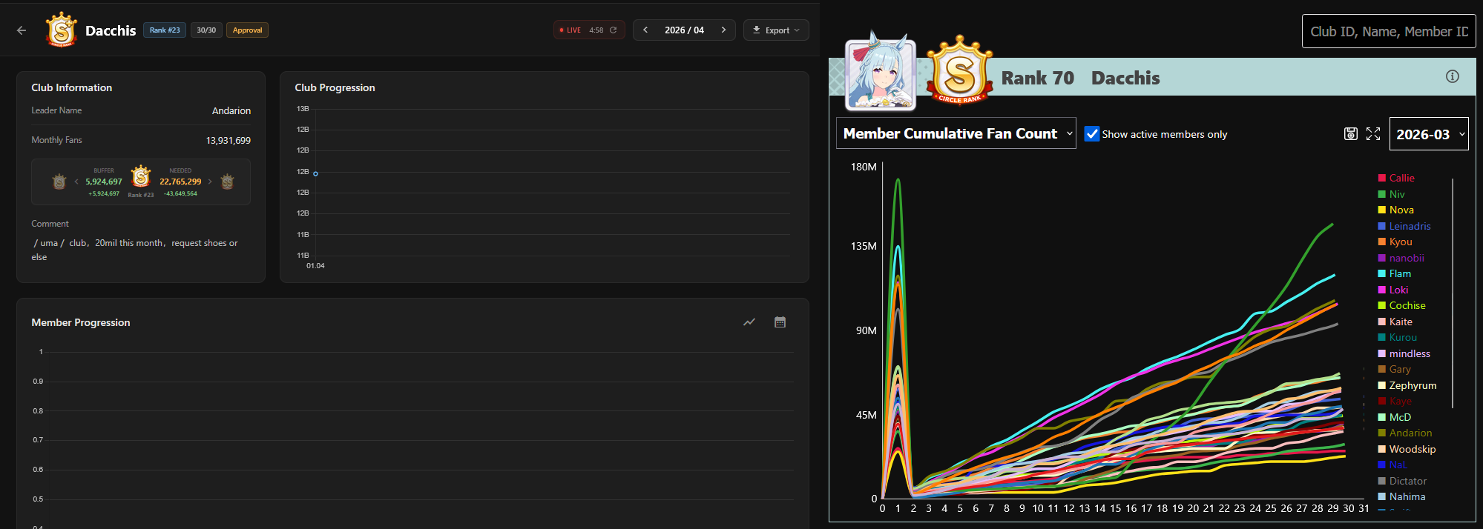Click the download icon on Export

757,30
